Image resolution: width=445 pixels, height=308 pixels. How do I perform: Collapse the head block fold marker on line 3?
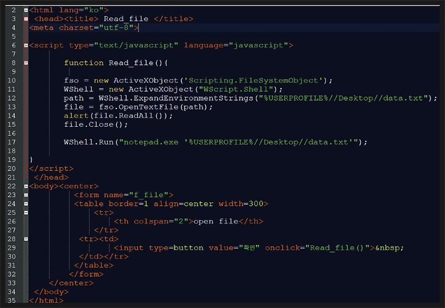(26, 19)
